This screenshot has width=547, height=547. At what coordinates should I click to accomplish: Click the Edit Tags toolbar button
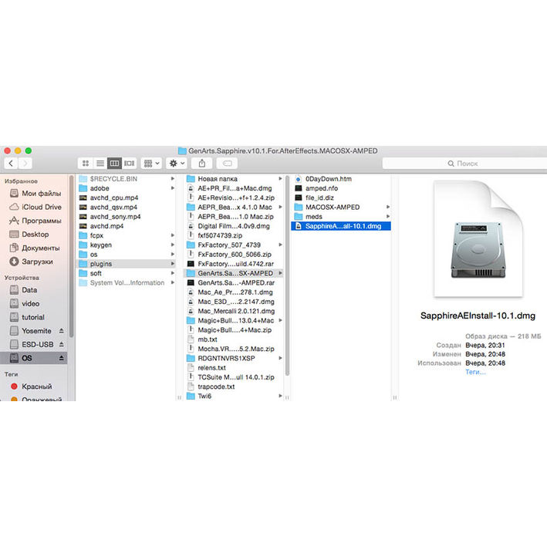click(x=227, y=163)
